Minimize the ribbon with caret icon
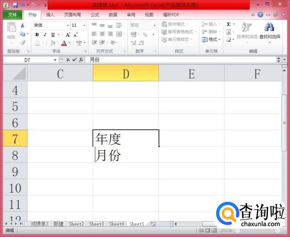 click(253, 14)
